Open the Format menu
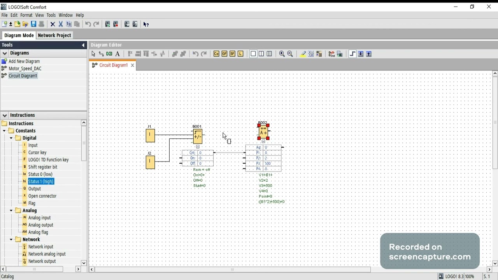The width and height of the screenshot is (498, 280). [26, 15]
